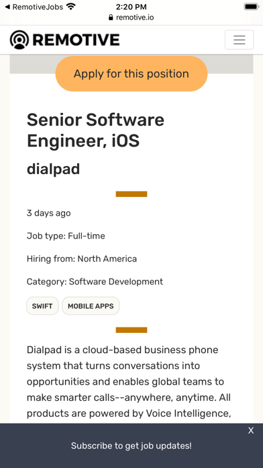Tap the 2:20 PM status bar clock
The width and height of the screenshot is (263, 468).
(131, 7)
